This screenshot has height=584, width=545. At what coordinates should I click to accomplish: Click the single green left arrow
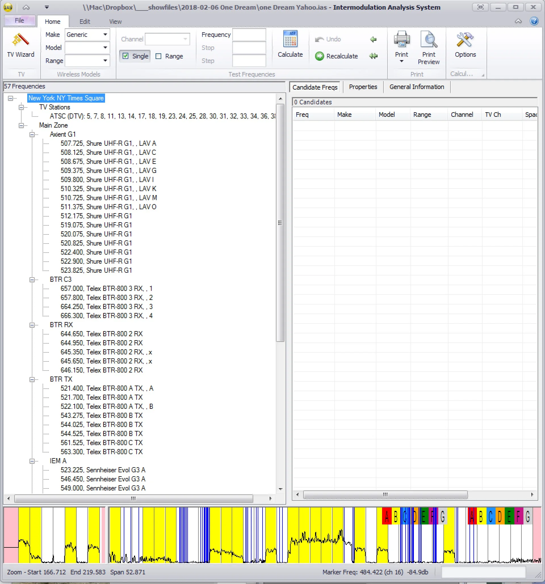[x=373, y=39]
